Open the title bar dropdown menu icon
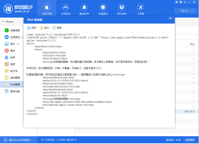 point(185,2)
